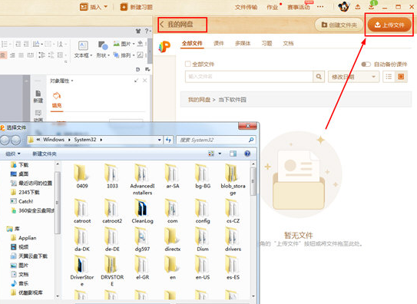
Task: Click the dialog forward navigation button
Action: point(15,140)
